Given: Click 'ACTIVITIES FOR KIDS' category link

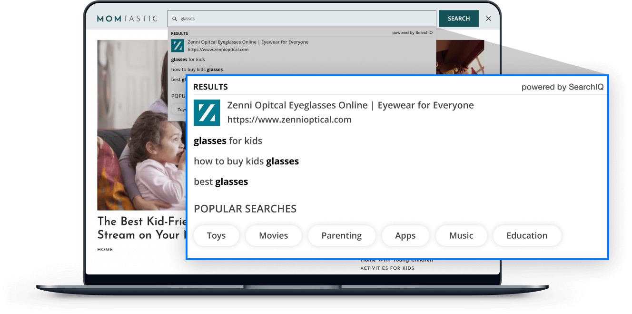Looking at the screenshot, I should tap(387, 268).
